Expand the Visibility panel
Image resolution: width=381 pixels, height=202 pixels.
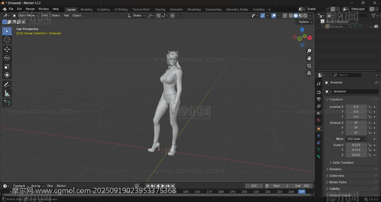(x=334, y=189)
